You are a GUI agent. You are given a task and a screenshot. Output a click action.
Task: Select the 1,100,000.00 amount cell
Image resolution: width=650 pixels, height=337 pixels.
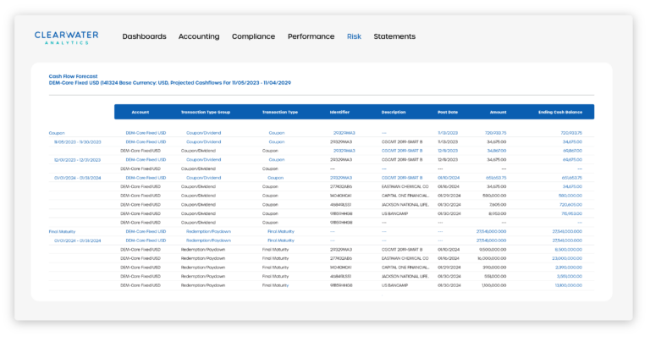[x=493, y=285]
